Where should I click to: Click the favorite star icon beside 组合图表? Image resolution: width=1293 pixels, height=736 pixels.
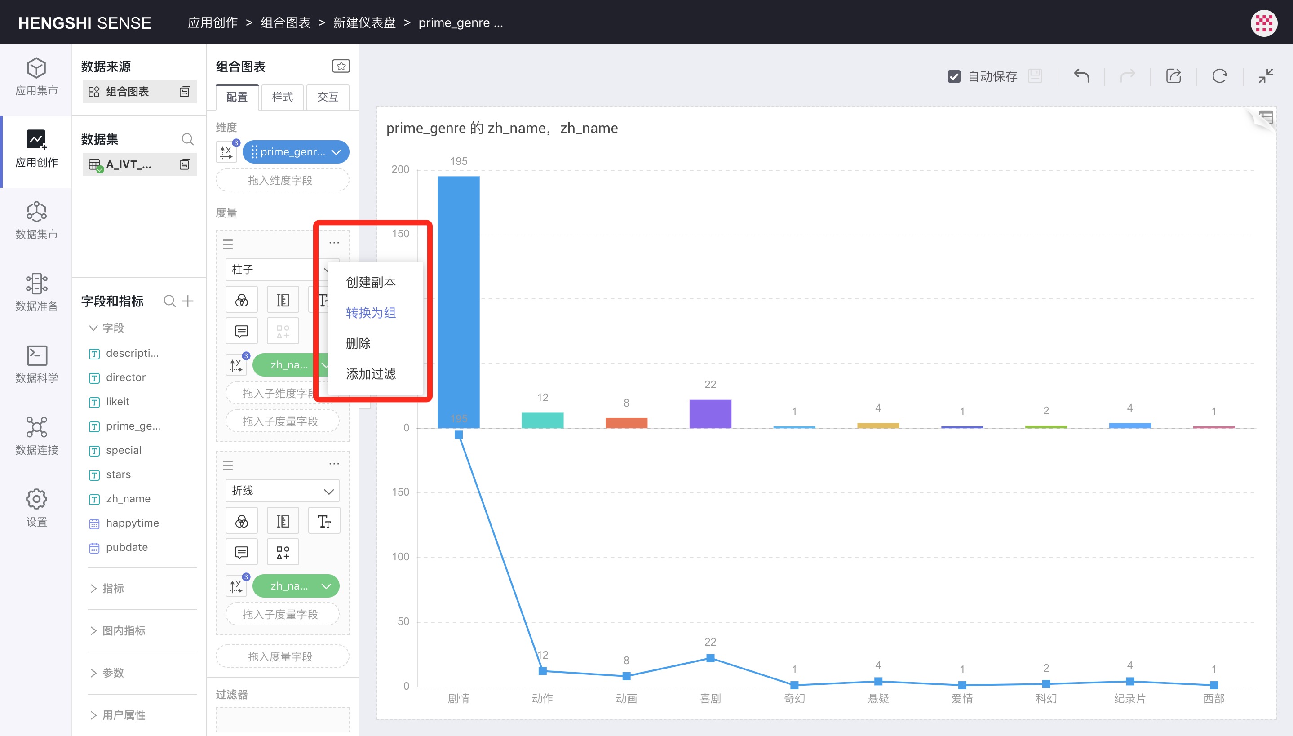coord(341,66)
